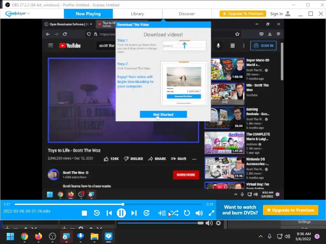The height and width of the screenshot is (244, 326).
Task: Open File Explorer from taskbar
Action: tap(94, 236)
